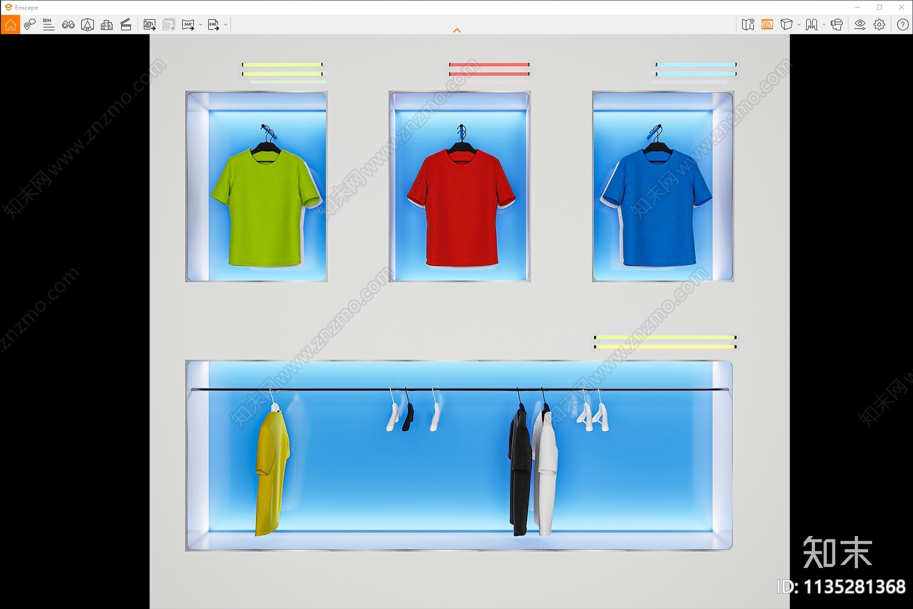Click the Enscape logo in title bar
913x609 pixels.
tap(8, 7)
